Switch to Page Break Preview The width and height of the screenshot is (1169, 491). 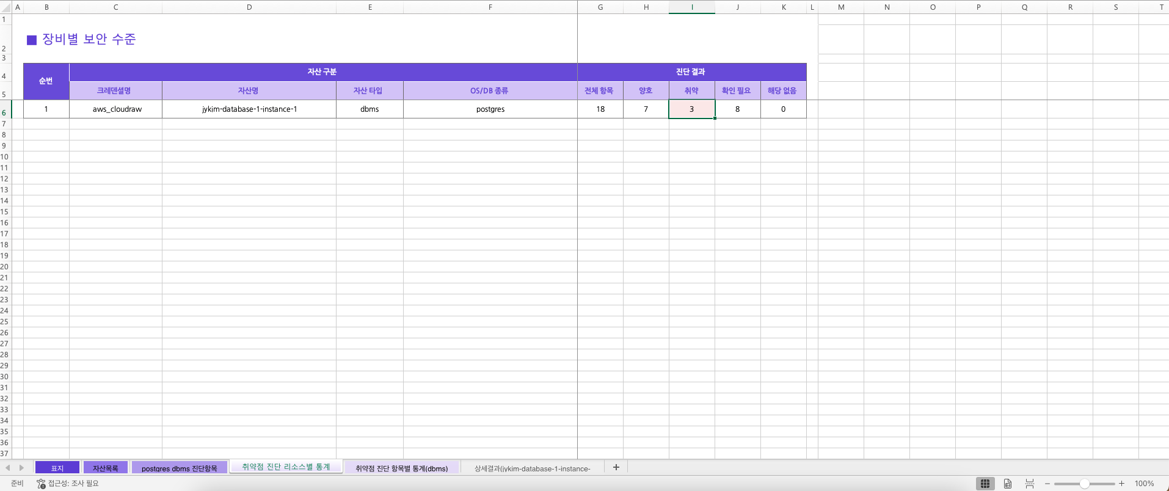pyautogui.click(x=1030, y=484)
